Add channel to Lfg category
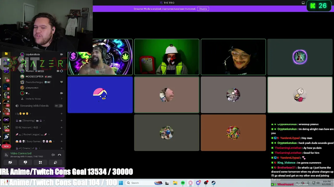Viewport: 334px width, 187px height. click(62, 113)
